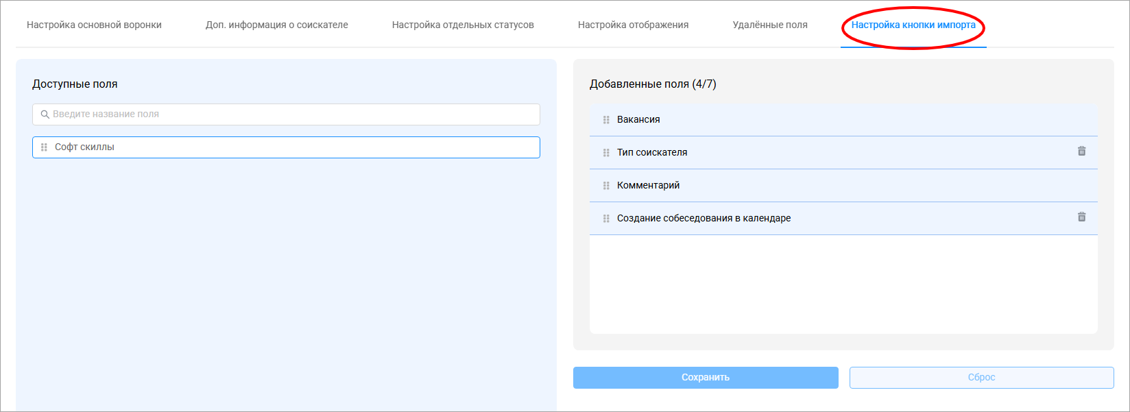Select the Тип соискателя row

tap(843, 153)
